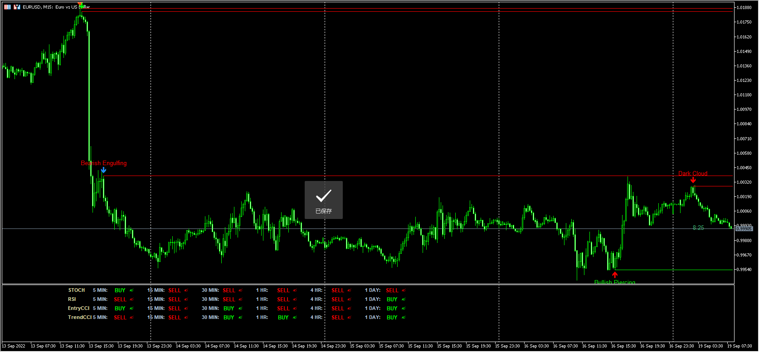The width and height of the screenshot is (759, 352).
Task: Click the green arrow beside EntryCCI 1 DAY BUY
Action: pyautogui.click(x=404, y=309)
